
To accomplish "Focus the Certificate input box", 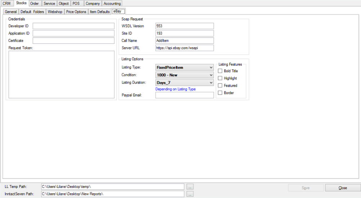I will click(x=73, y=40).
